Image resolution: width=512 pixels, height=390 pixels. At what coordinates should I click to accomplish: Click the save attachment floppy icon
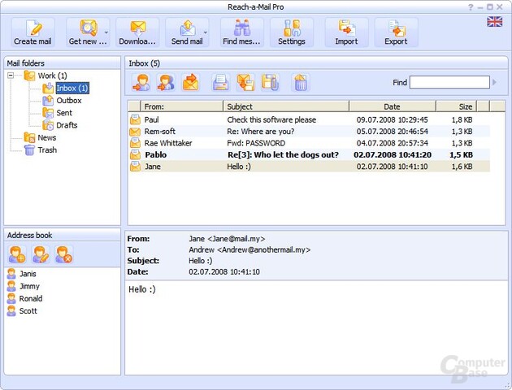point(271,82)
